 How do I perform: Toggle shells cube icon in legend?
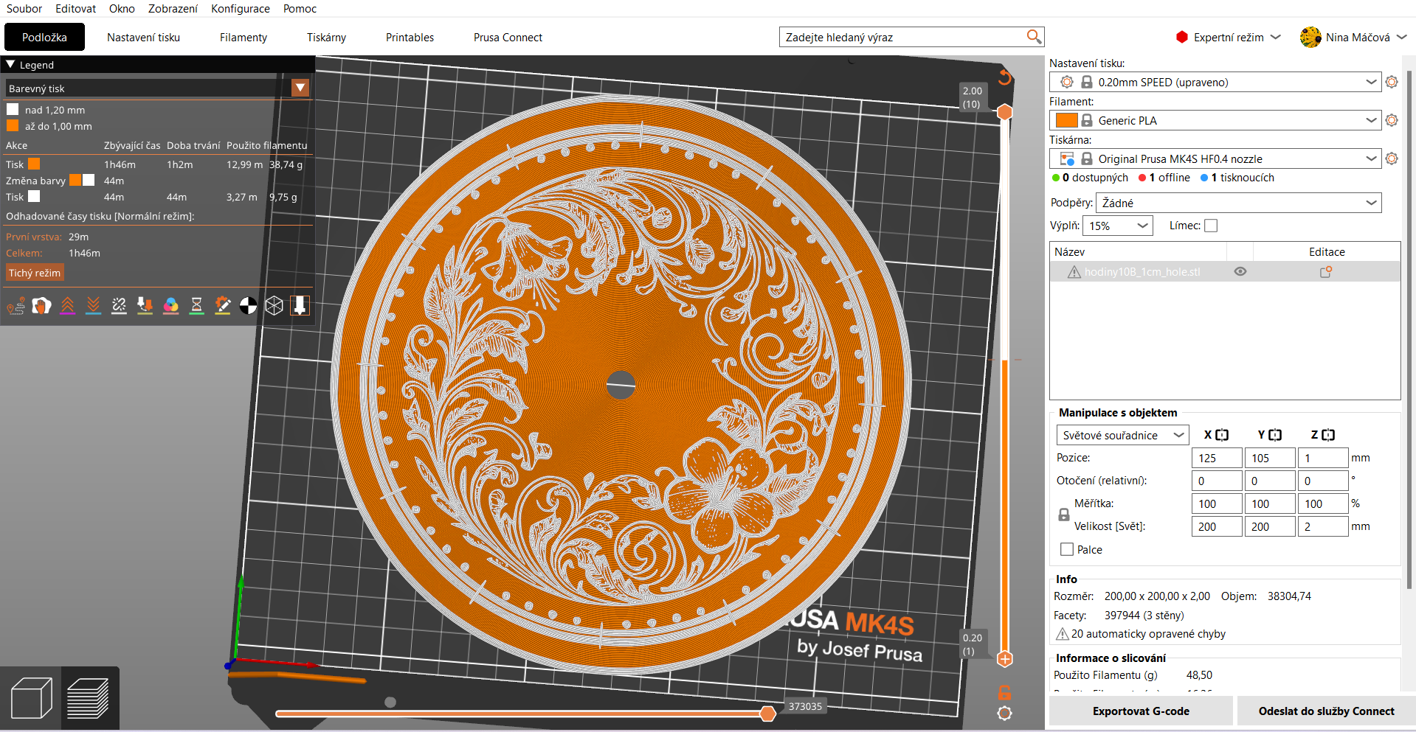[x=274, y=306]
